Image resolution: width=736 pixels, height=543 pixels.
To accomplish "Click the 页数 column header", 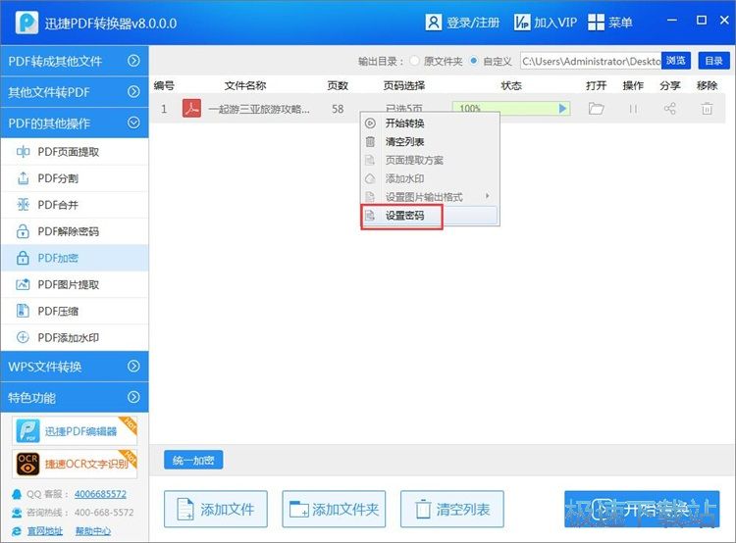I will click(x=338, y=85).
